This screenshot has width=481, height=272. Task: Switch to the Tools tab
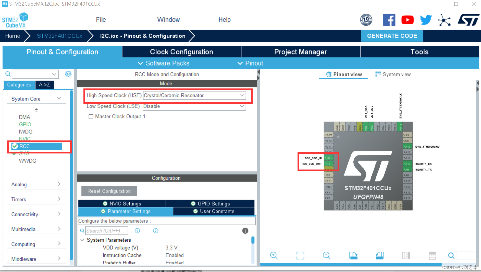(x=420, y=52)
